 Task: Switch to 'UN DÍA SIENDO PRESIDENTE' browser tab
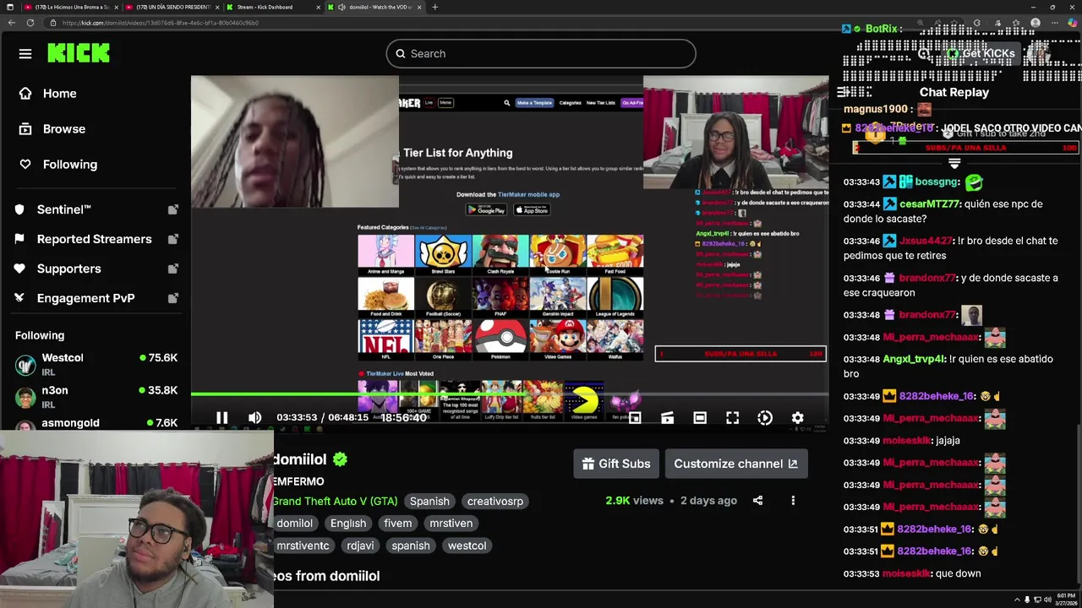tap(172, 7)
